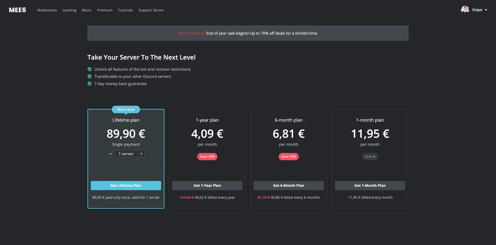The image size is (496, 245).
Task: Click the Get Lifetime Plan button
Action: coord(126,185)
